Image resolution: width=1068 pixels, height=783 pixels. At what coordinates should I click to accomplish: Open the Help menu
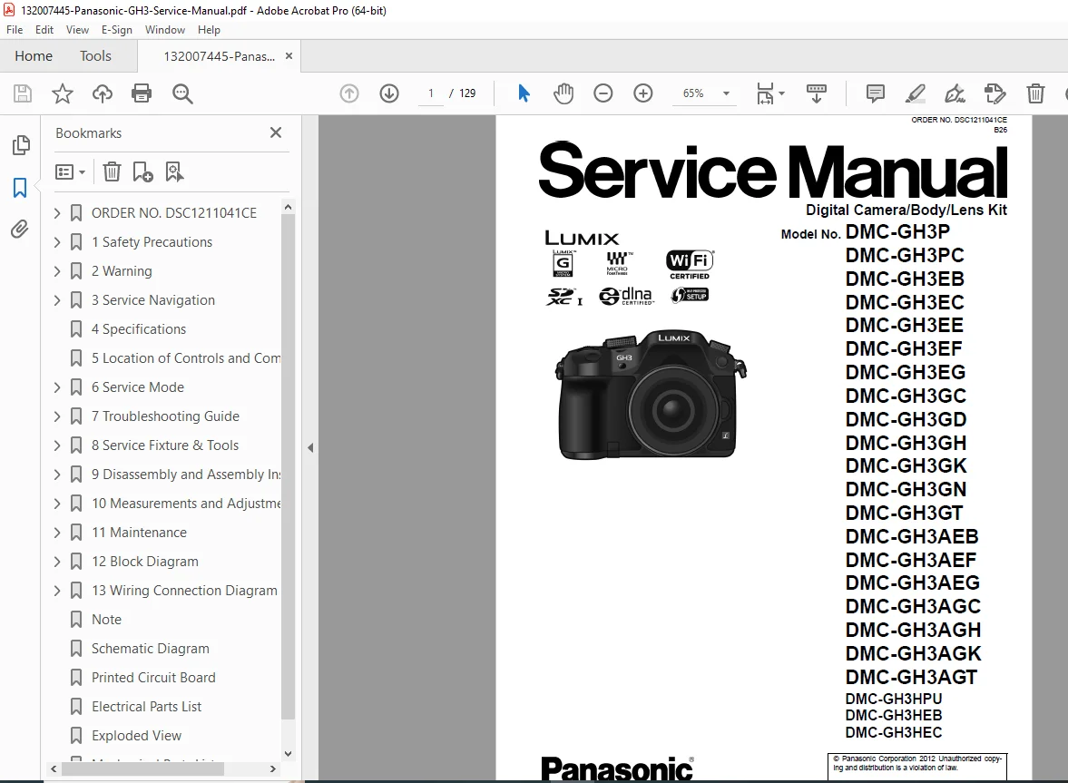(x=209, y=30)
